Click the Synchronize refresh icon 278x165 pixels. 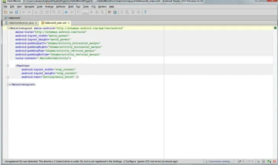tap(17, 12)
